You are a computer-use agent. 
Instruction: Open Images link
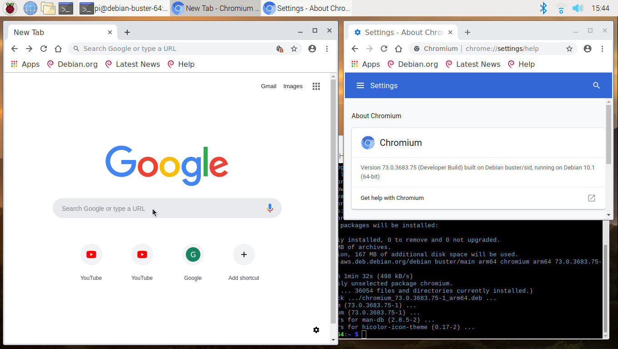click(x=293, y=86)
